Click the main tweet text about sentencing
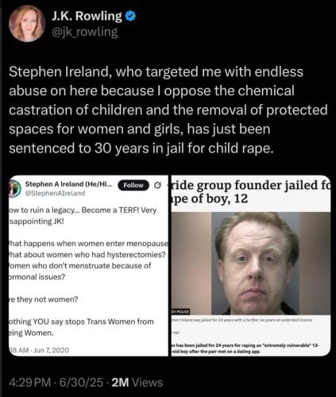 coord(168,110)
